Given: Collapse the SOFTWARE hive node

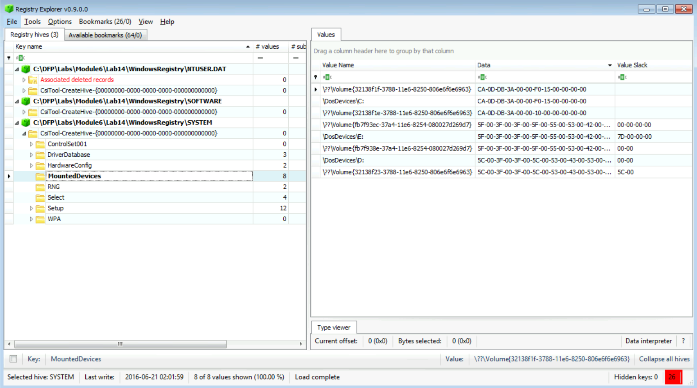Looking at the screenshot, I should pyautogui.click(x=17, y=101).
